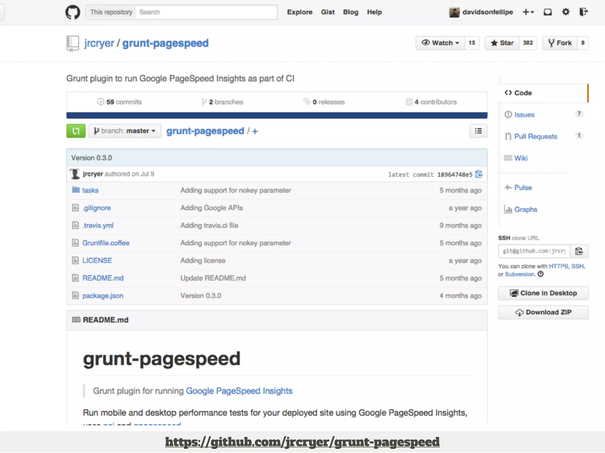The height and width of the screenshot is (453, 605).
Task: Click the sign out icon
Action: click(584, 12)
